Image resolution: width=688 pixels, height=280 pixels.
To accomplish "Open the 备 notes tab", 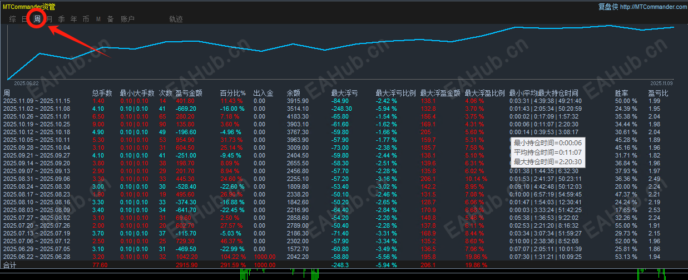I will 110,19.
